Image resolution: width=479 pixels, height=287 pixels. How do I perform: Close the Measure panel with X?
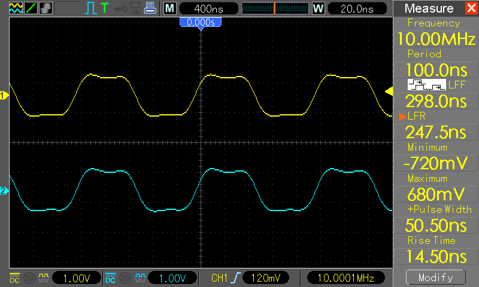click(x=471, y=8)
